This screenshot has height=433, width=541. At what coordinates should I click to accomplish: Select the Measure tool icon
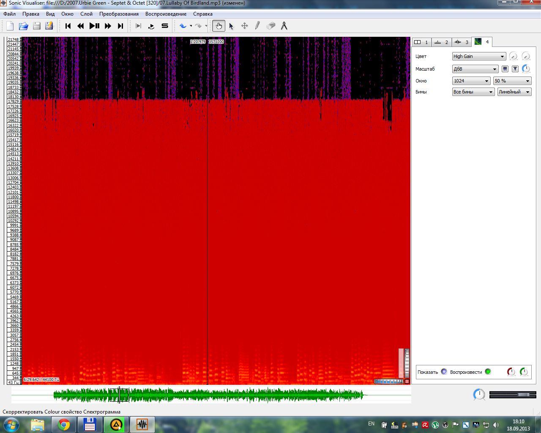tap(284, 26)
